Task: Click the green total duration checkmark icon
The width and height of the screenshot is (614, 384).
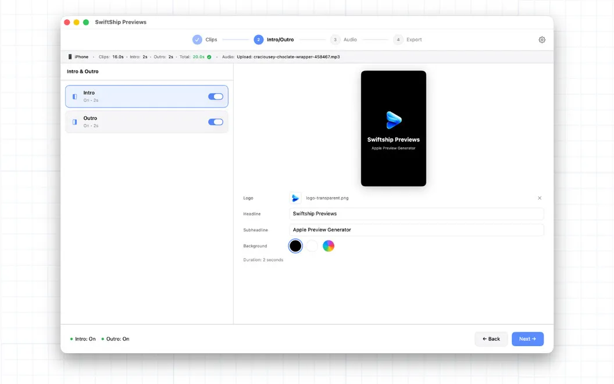Action: click(x=209, y=57)
